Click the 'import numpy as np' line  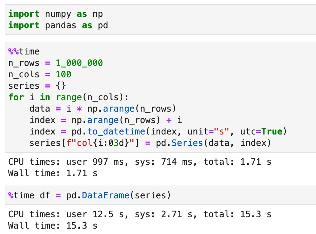56,14
